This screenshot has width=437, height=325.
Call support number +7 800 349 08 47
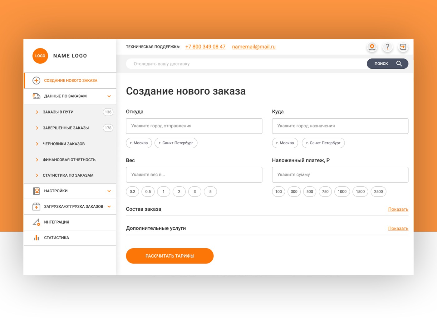click(205, 47)
